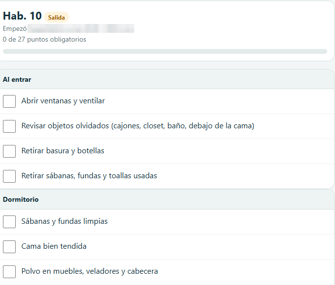The height and width of the screenshot is (285, 335).
Task: Click the 'Abrir ventanas y ventilar' label text
Action: pos(63,101)
